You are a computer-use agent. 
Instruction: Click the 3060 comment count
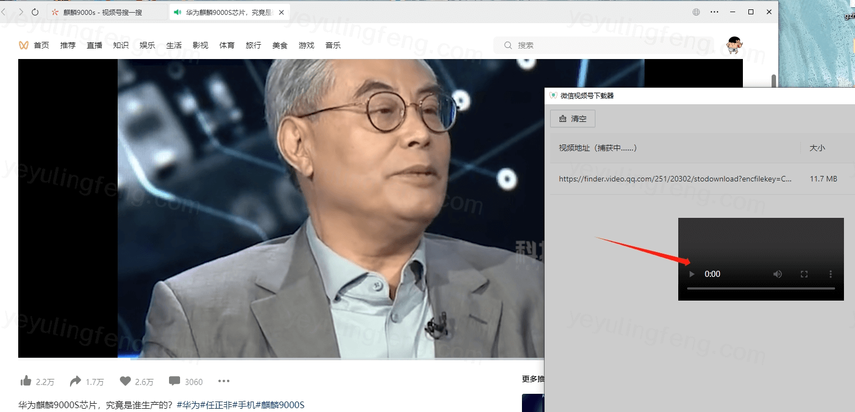(194, 382)
